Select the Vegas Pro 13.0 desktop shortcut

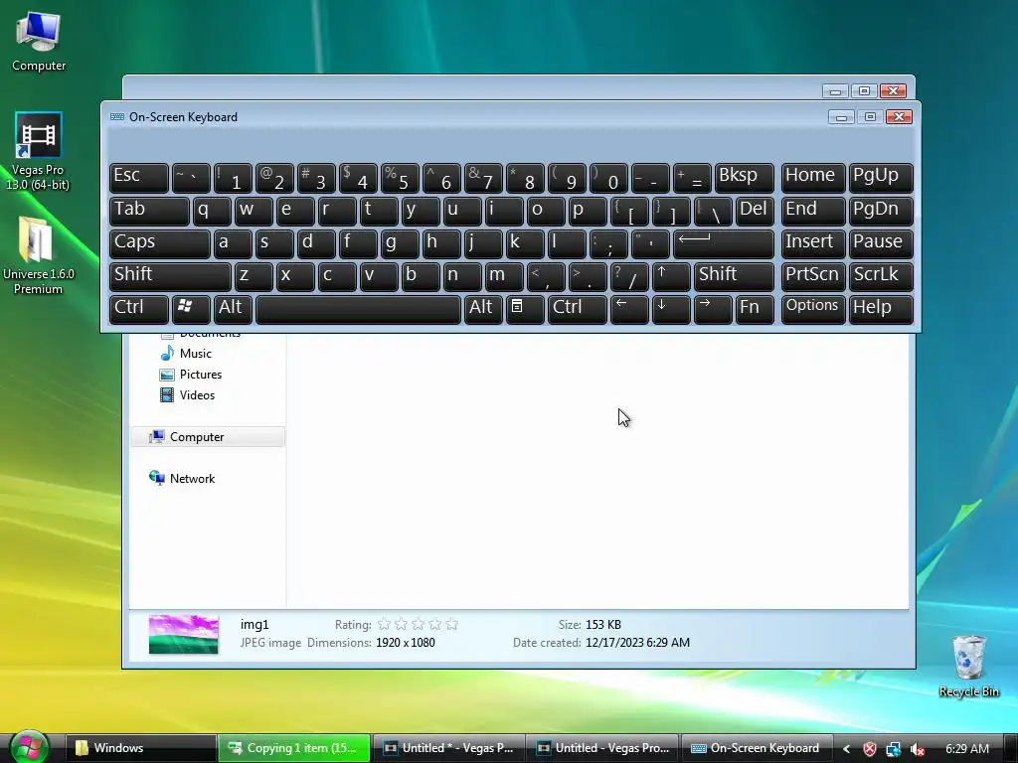(x=38, y=151)
